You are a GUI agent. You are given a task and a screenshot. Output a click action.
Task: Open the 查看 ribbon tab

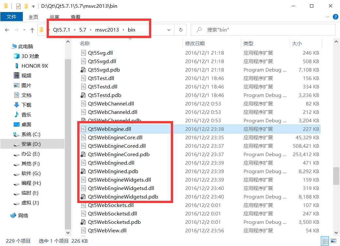pos(76,17)
